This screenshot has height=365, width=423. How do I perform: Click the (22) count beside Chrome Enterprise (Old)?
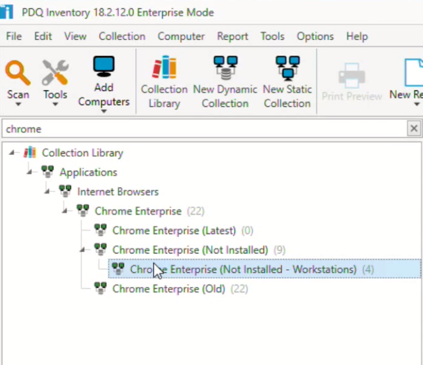[239, 289]
